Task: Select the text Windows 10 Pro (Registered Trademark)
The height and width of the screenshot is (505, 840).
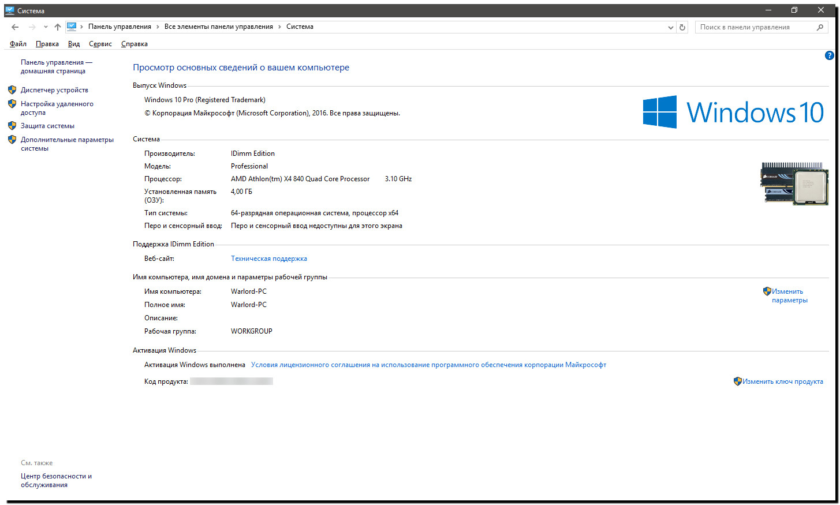Action: [x=205, y=100]
